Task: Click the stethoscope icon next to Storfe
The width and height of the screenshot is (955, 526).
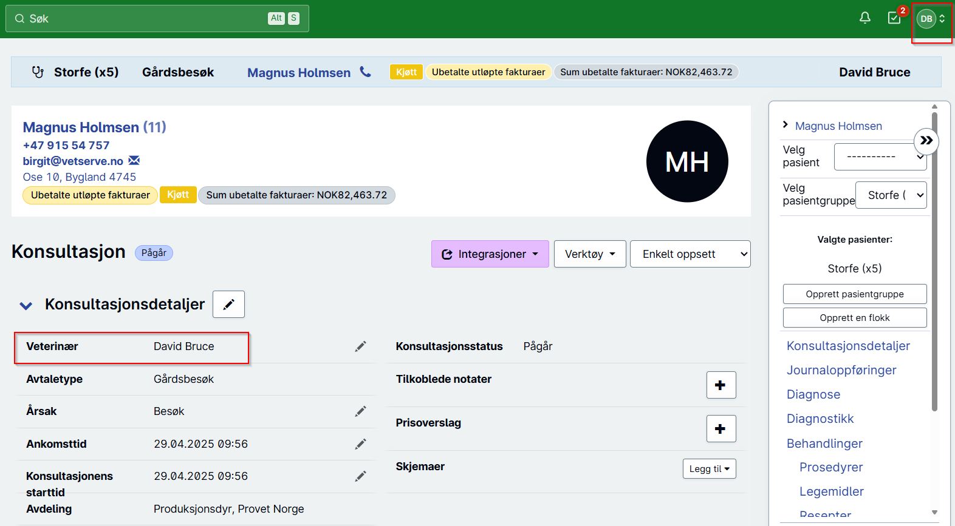Action: click(38, 72)
